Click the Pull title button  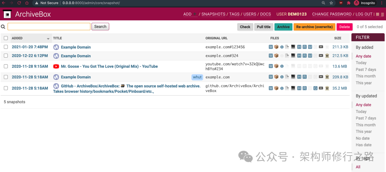pos(264,27)
